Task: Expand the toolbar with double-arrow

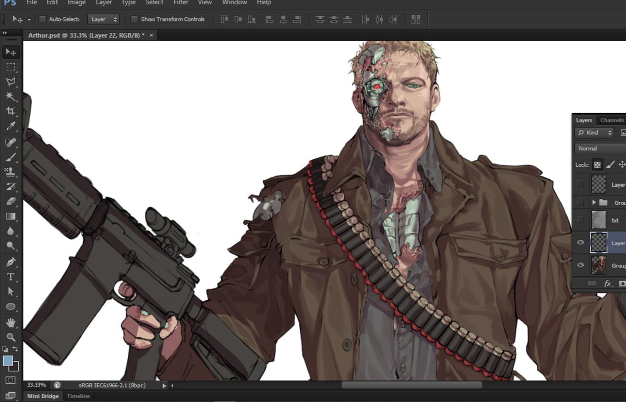Action: (x=4, y=33)
